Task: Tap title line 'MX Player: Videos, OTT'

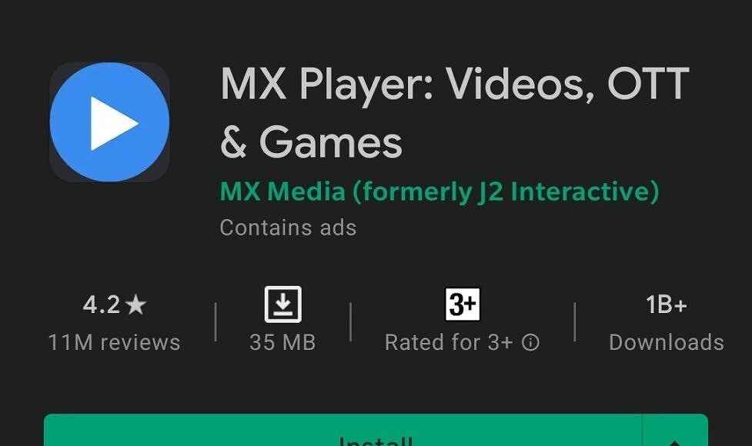Action: coord(455,85)
